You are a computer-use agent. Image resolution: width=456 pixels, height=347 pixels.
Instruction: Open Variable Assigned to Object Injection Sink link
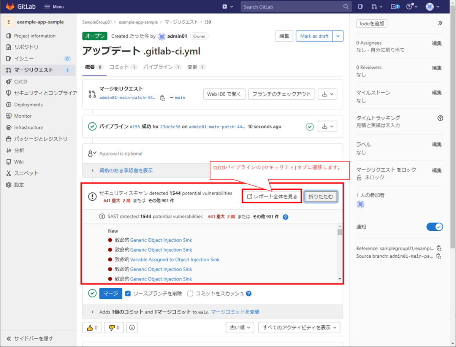175,260
